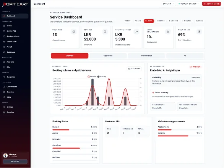Image resolution: width=224 pixels, height=168 pixels.
Task: Switch to the AI tab
Action: click(x=185, y=56)
